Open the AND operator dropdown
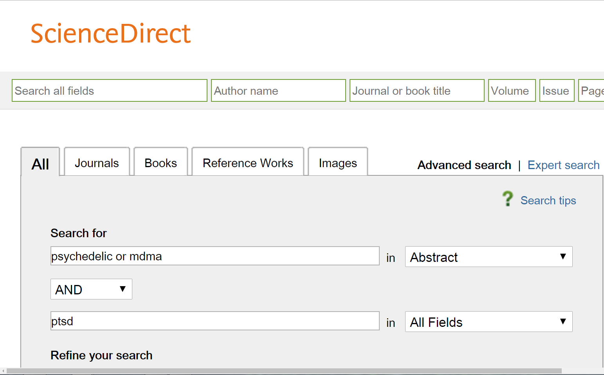 tap(91, 289)
